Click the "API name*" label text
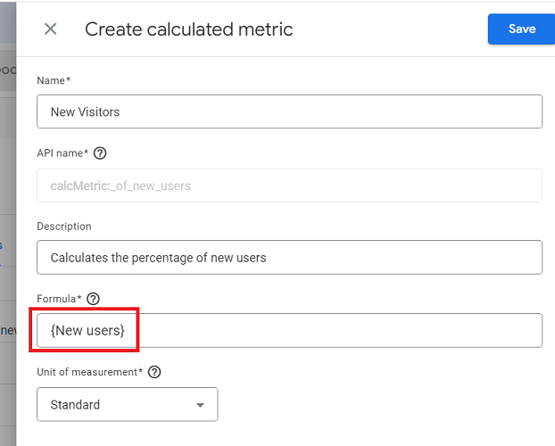Viewport: 555px width, 446px height. pos(62,153)
